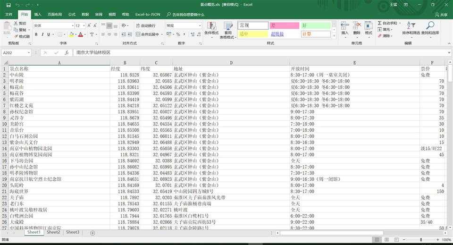The width and height of the screenshot is (453, 245).
Task: Toggle right text alignment
Action: 115,34
